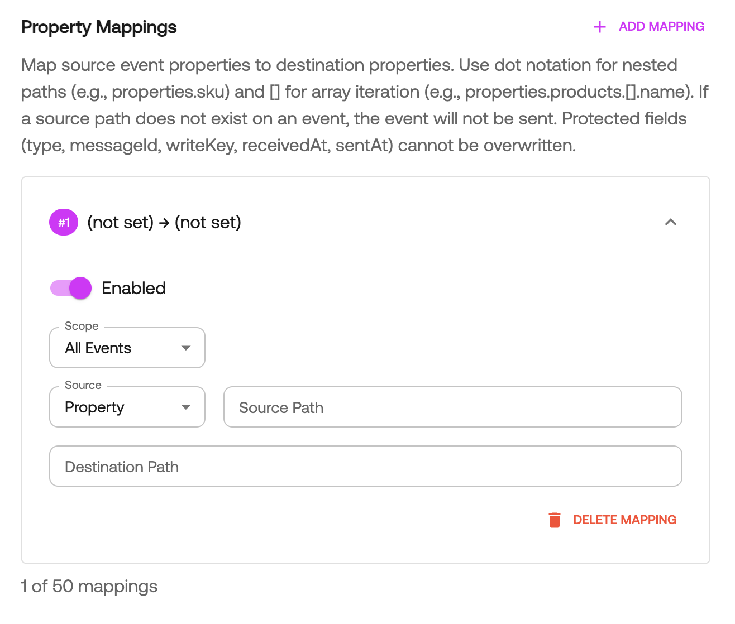Click the Scope dropdown caret arrow
Screen dimensions: 735x624
point(186,348)
